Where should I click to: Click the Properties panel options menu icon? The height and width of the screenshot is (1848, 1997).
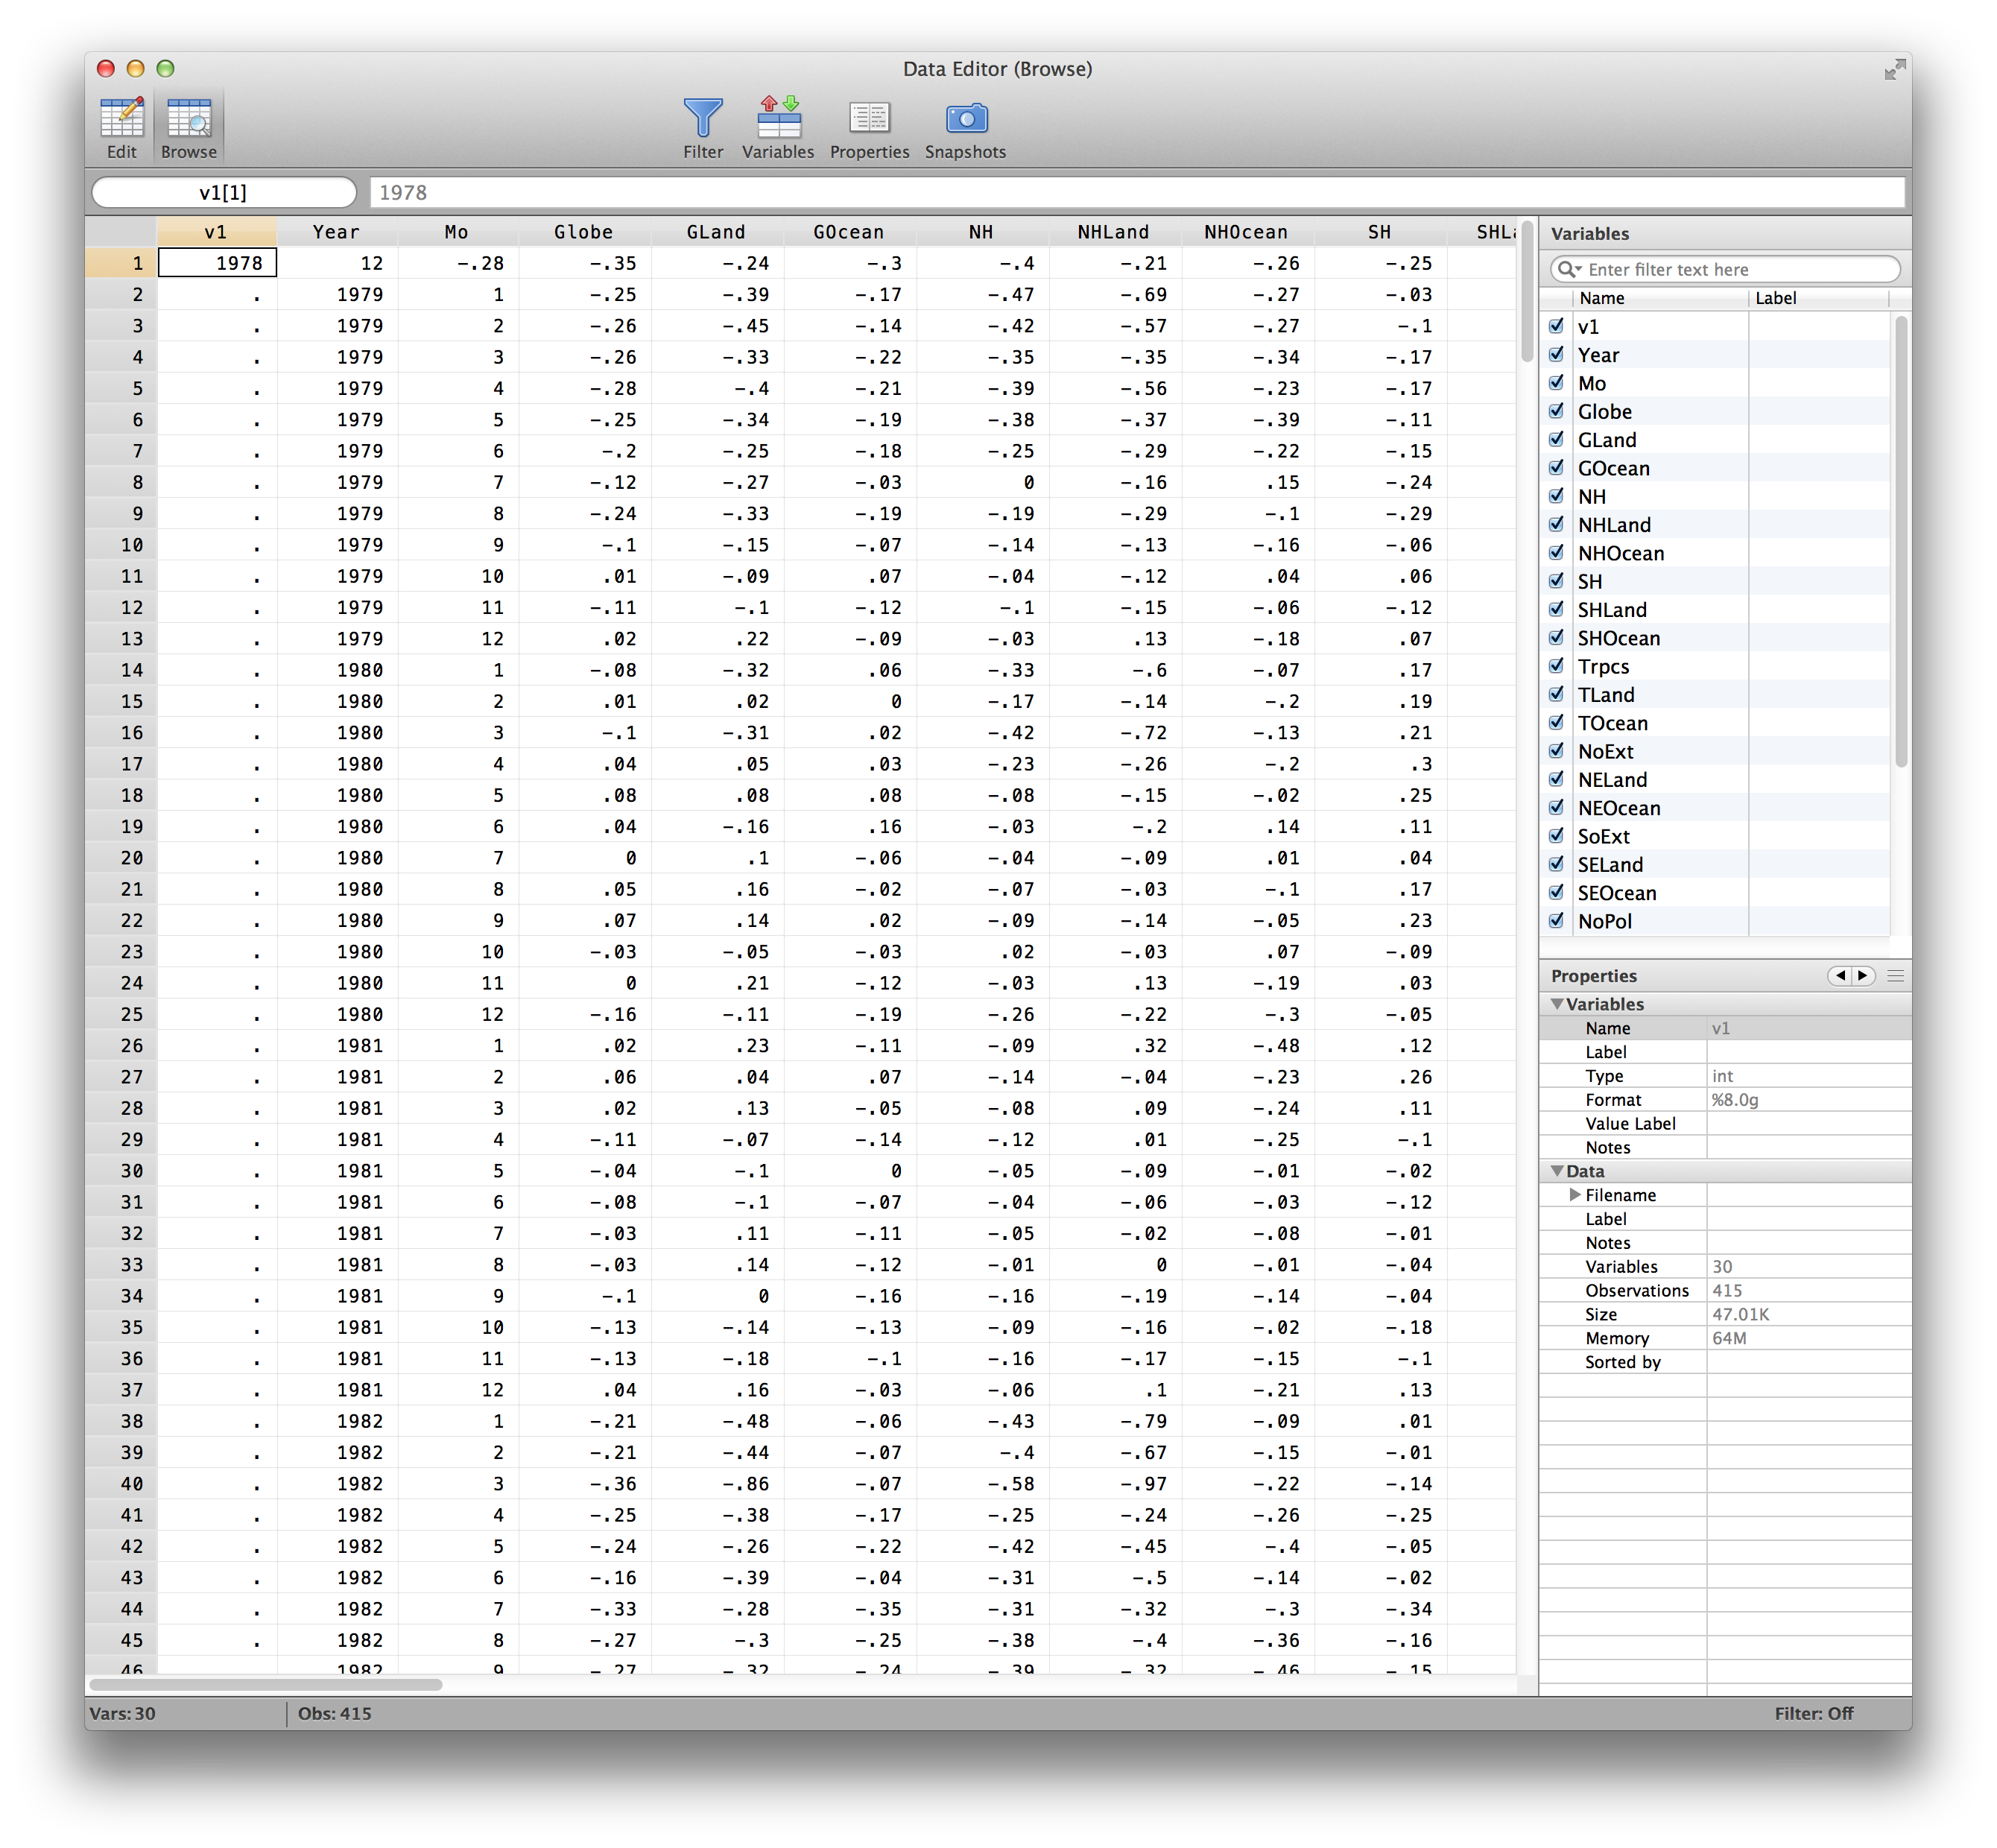pyautogui.click(x=1895, y=975)
